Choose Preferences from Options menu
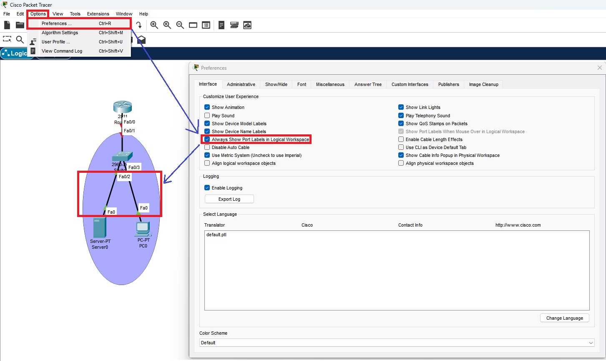The width and height of the screenshot is (606, 361). coord(79,23)
